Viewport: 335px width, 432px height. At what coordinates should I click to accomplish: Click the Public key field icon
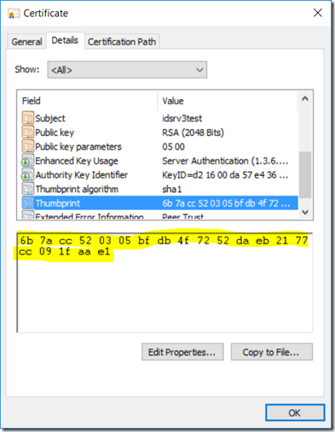(x=28, y=132)
